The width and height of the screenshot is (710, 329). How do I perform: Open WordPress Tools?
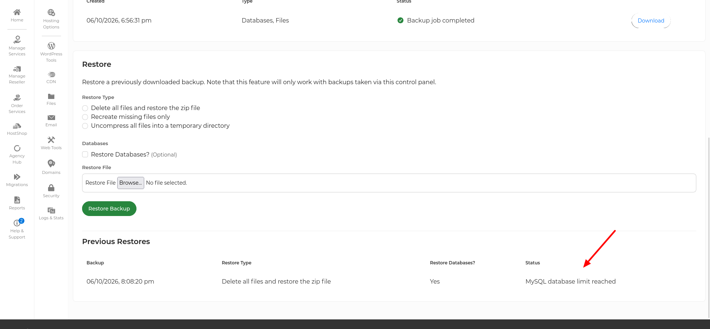click(51, 52)
